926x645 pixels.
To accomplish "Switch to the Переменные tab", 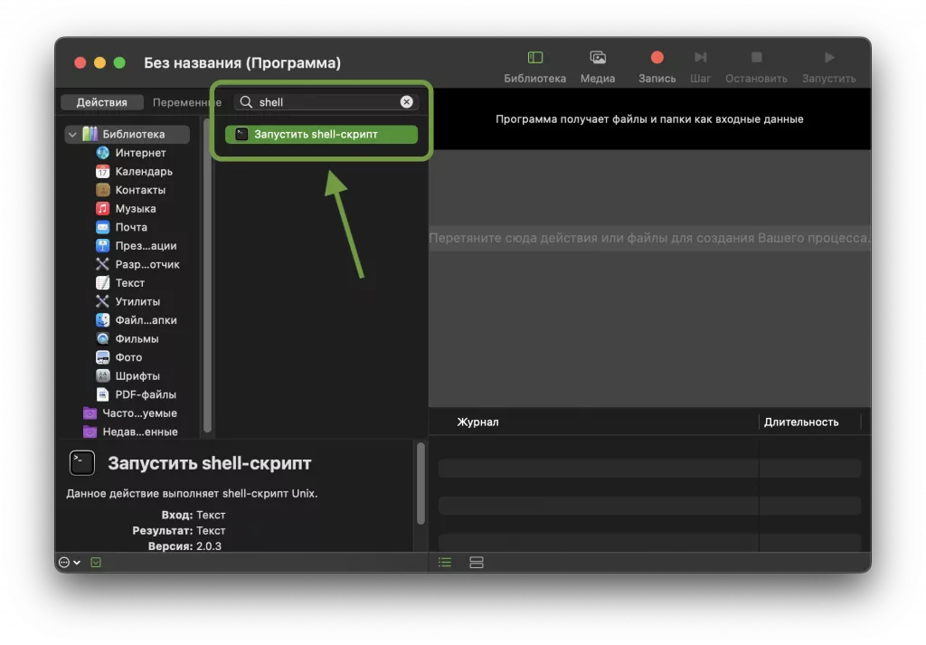I will point(186,103).
